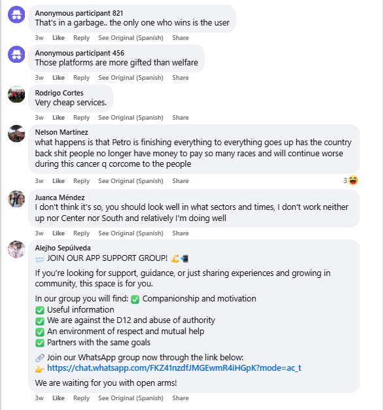Click 3w timestamp on Alejho Sepúlveda's comment
This screenshot has width=384, height=410.
tap(39, 398)
